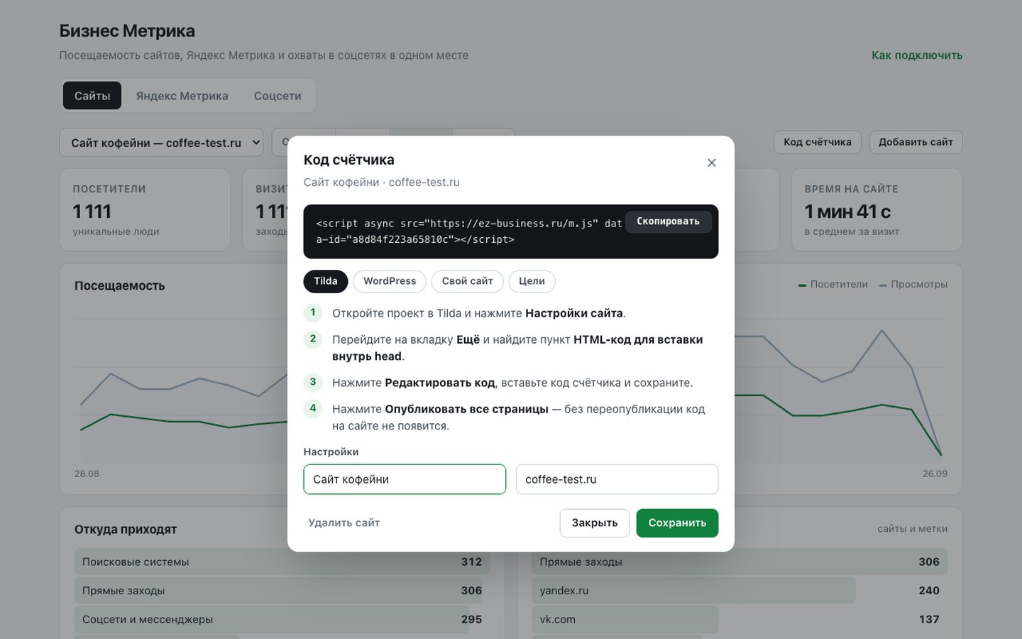Click the Посетители stat card
The image size is (1022, 639).
[145, 209]
